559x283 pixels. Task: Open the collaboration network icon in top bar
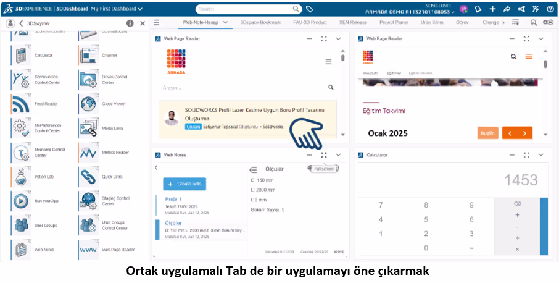pyautogui.click(x=521, y=9)
